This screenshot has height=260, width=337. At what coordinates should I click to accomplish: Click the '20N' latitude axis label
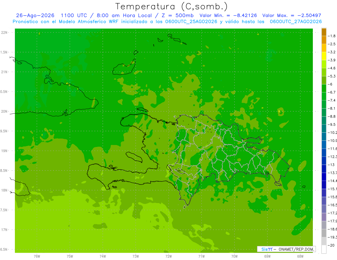coord(4,111)
